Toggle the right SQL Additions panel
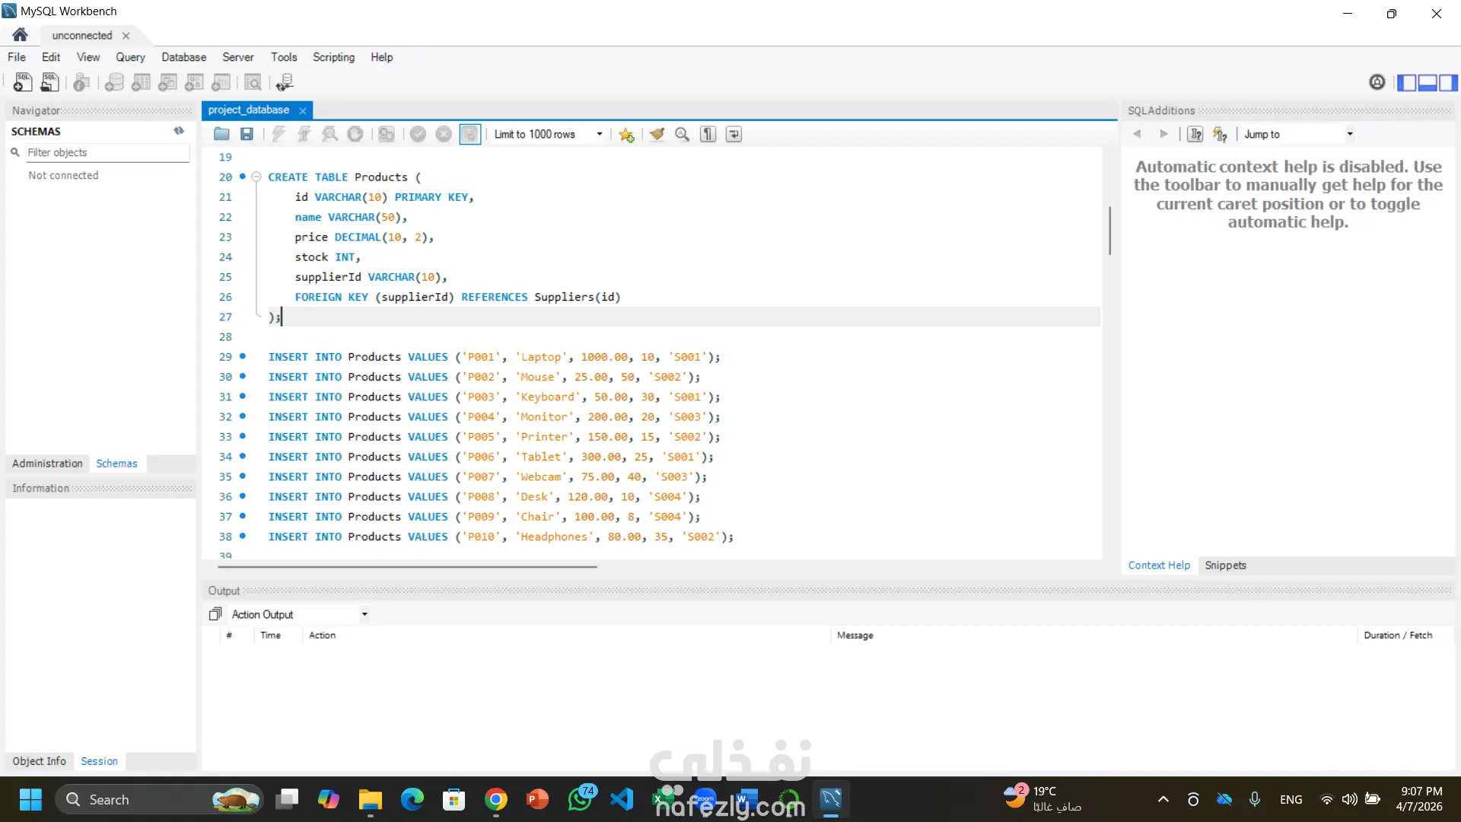The height and width of the screenshot is (822, 1461). coord(1448,82)
